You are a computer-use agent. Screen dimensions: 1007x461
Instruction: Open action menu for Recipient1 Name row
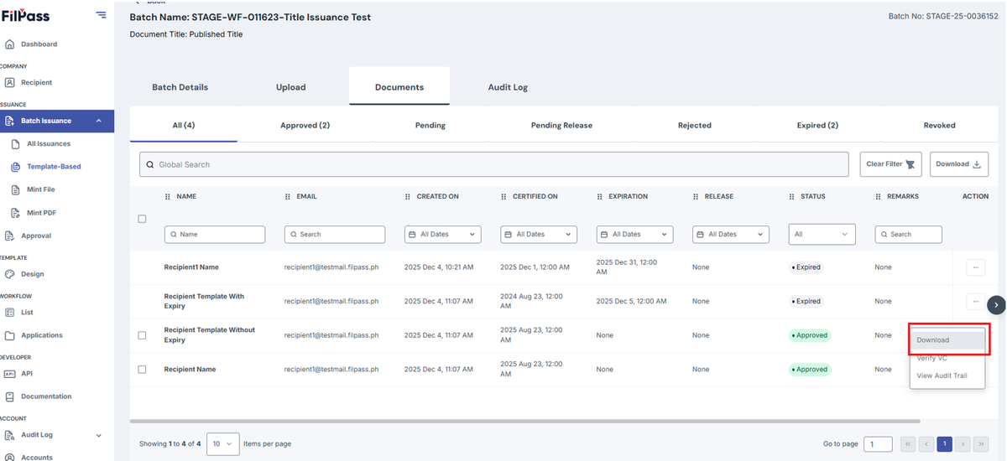(975, 267)
